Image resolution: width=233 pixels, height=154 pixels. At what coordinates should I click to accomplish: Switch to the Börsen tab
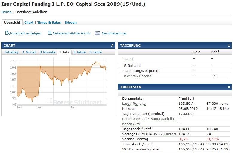71,22
